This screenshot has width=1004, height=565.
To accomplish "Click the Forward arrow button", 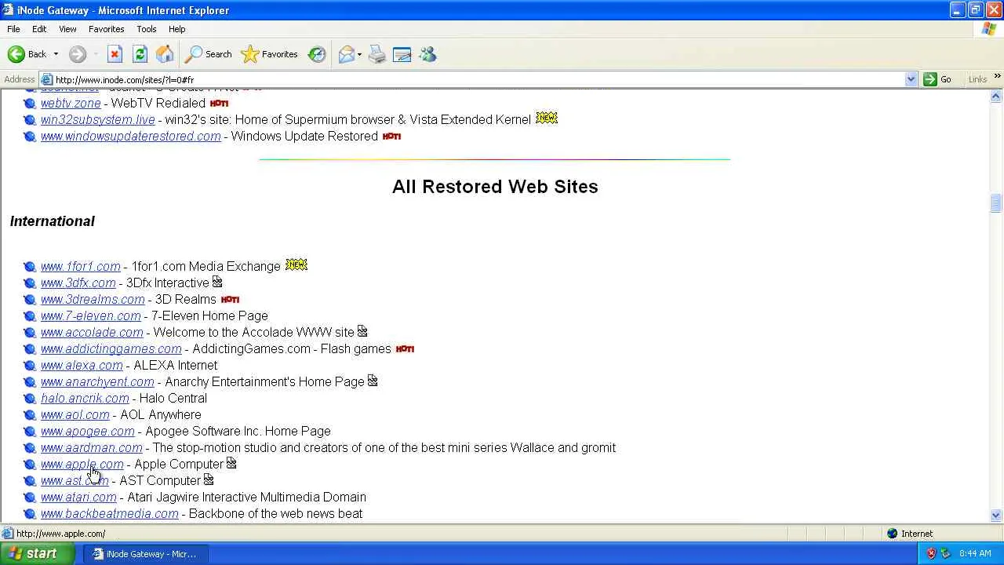I will point(77,54).
